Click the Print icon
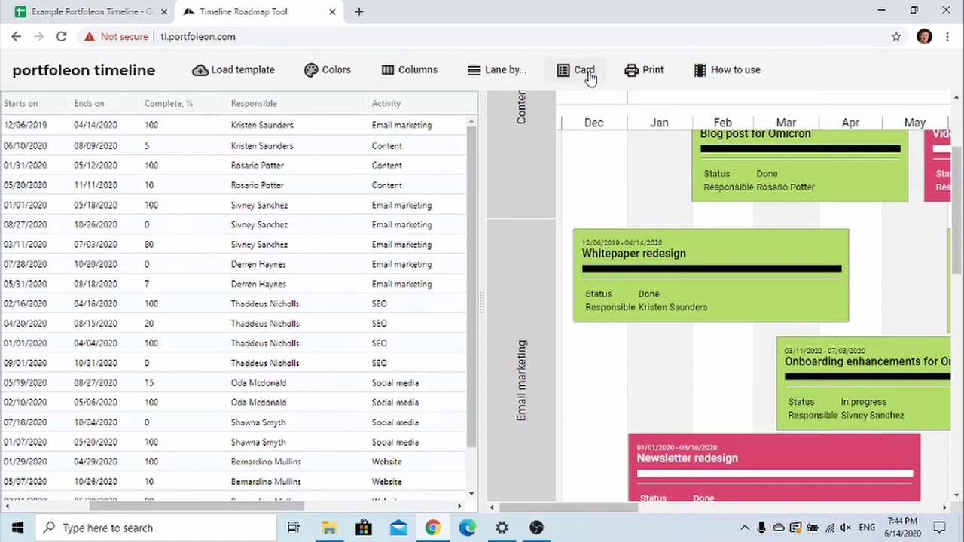 631,70
